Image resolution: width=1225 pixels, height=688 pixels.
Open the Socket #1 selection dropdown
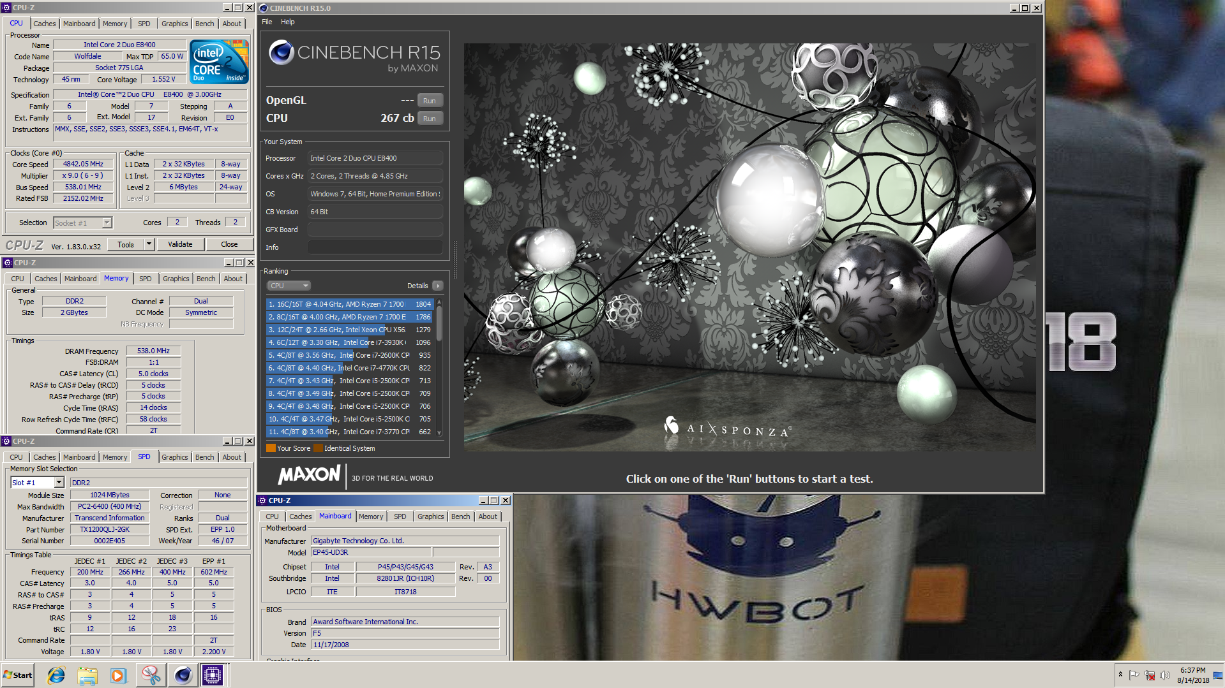[x=83, y=223]
